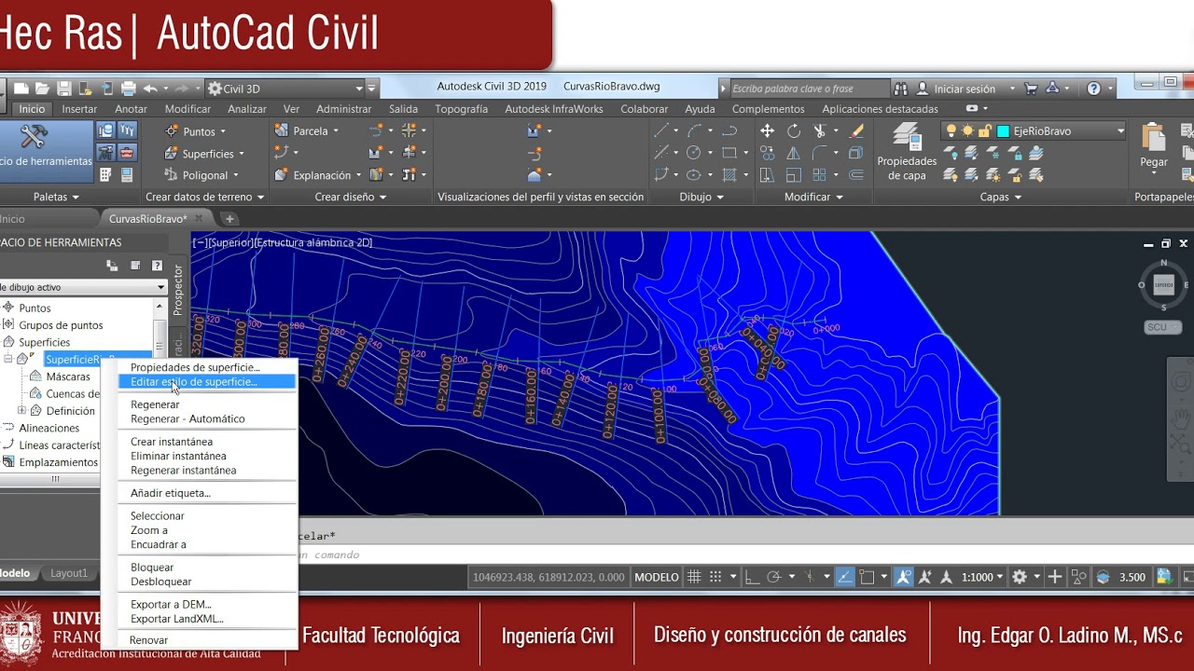The image size is (1194, 671).
Task: Select the Circle tool in Dibujo panel
Action: coord(693,153)
